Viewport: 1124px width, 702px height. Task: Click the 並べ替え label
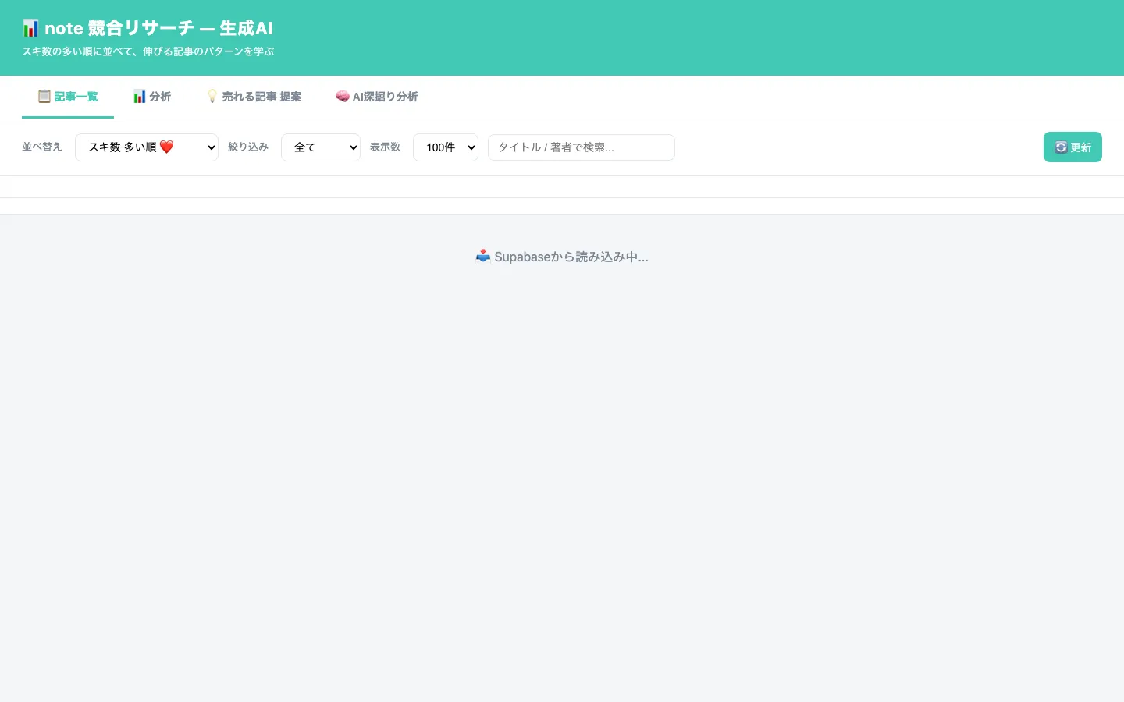click(42, 147)
